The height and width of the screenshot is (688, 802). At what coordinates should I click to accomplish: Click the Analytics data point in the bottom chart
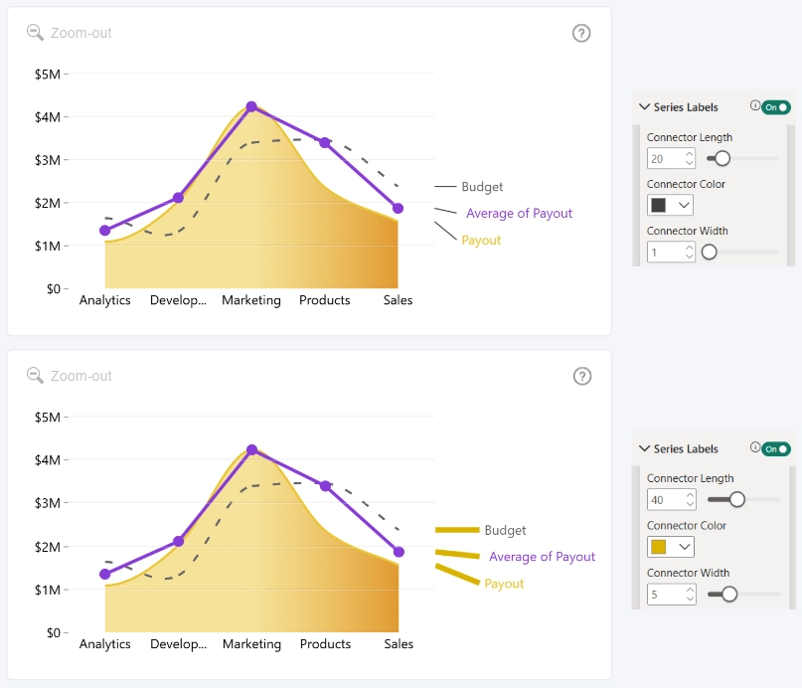pyautogui.click(x=105, y=574)
